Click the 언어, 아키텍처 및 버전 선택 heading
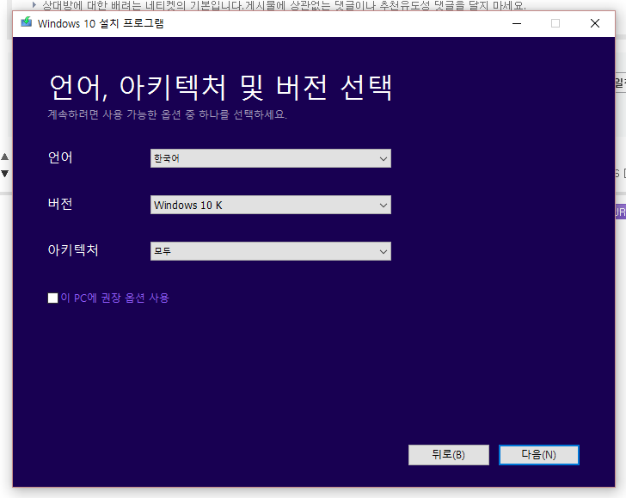The width and height of the screenshot is (626, 498). (220, 87)
